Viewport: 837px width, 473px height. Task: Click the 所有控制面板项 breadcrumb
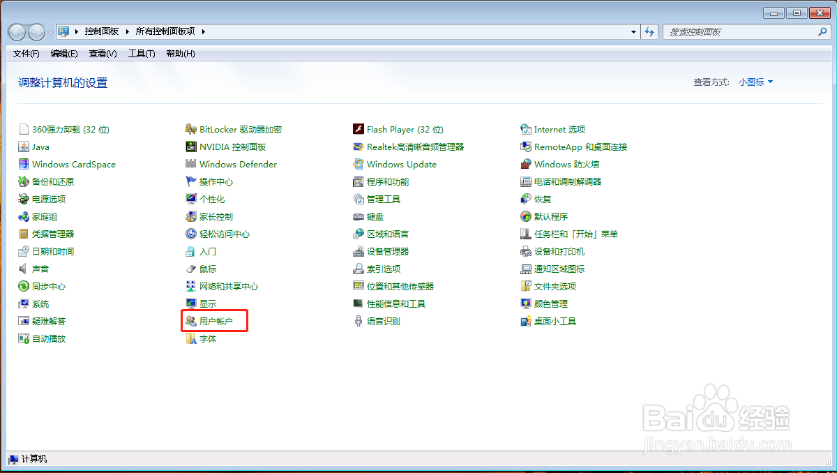165,32
